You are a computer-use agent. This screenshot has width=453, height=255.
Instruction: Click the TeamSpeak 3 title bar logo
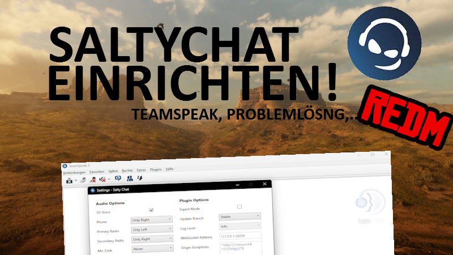tap(65, 166)
